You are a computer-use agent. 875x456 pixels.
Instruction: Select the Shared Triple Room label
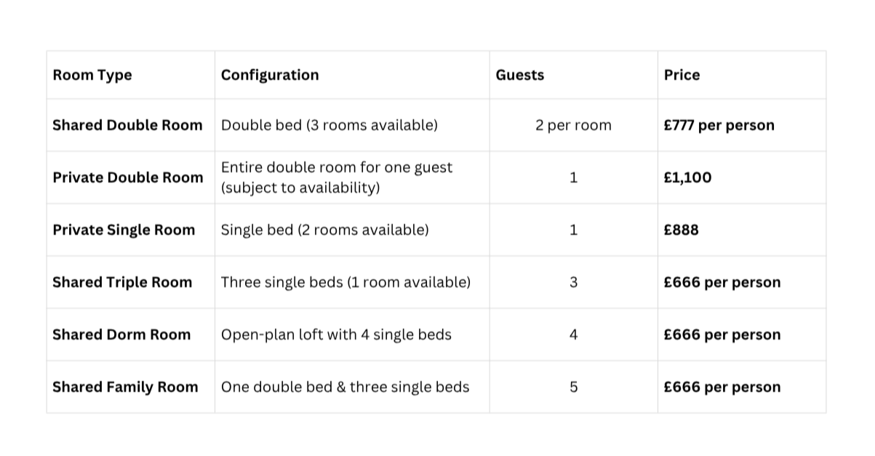pos(122,282)
